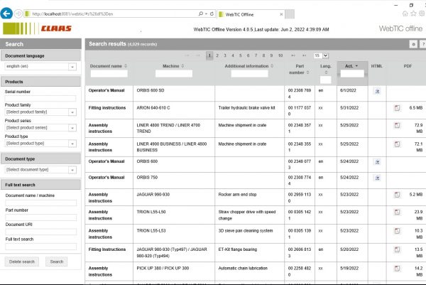Sort by Part number column
This screenshot has height=285, width=426.
click(x=299, y=70)
